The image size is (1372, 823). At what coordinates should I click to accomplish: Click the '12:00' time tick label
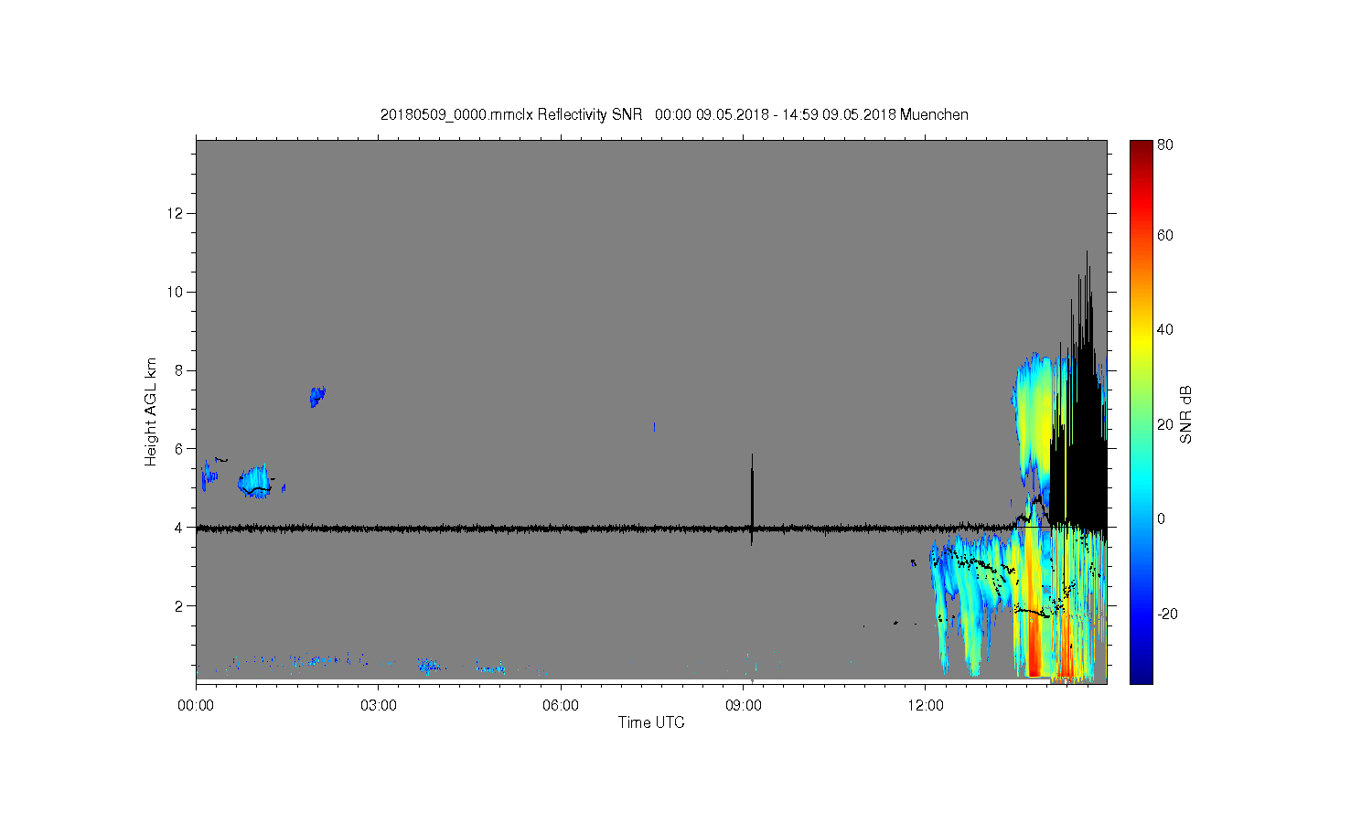(x=926, y=705)
